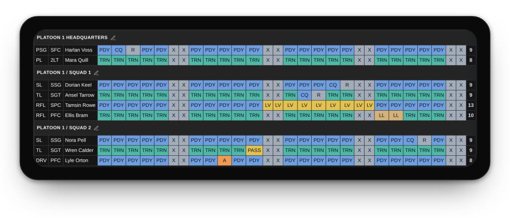Open the PASS cell for Wren Calder
The width and height of the screenshot is (510, 218).
click(255, 150)
